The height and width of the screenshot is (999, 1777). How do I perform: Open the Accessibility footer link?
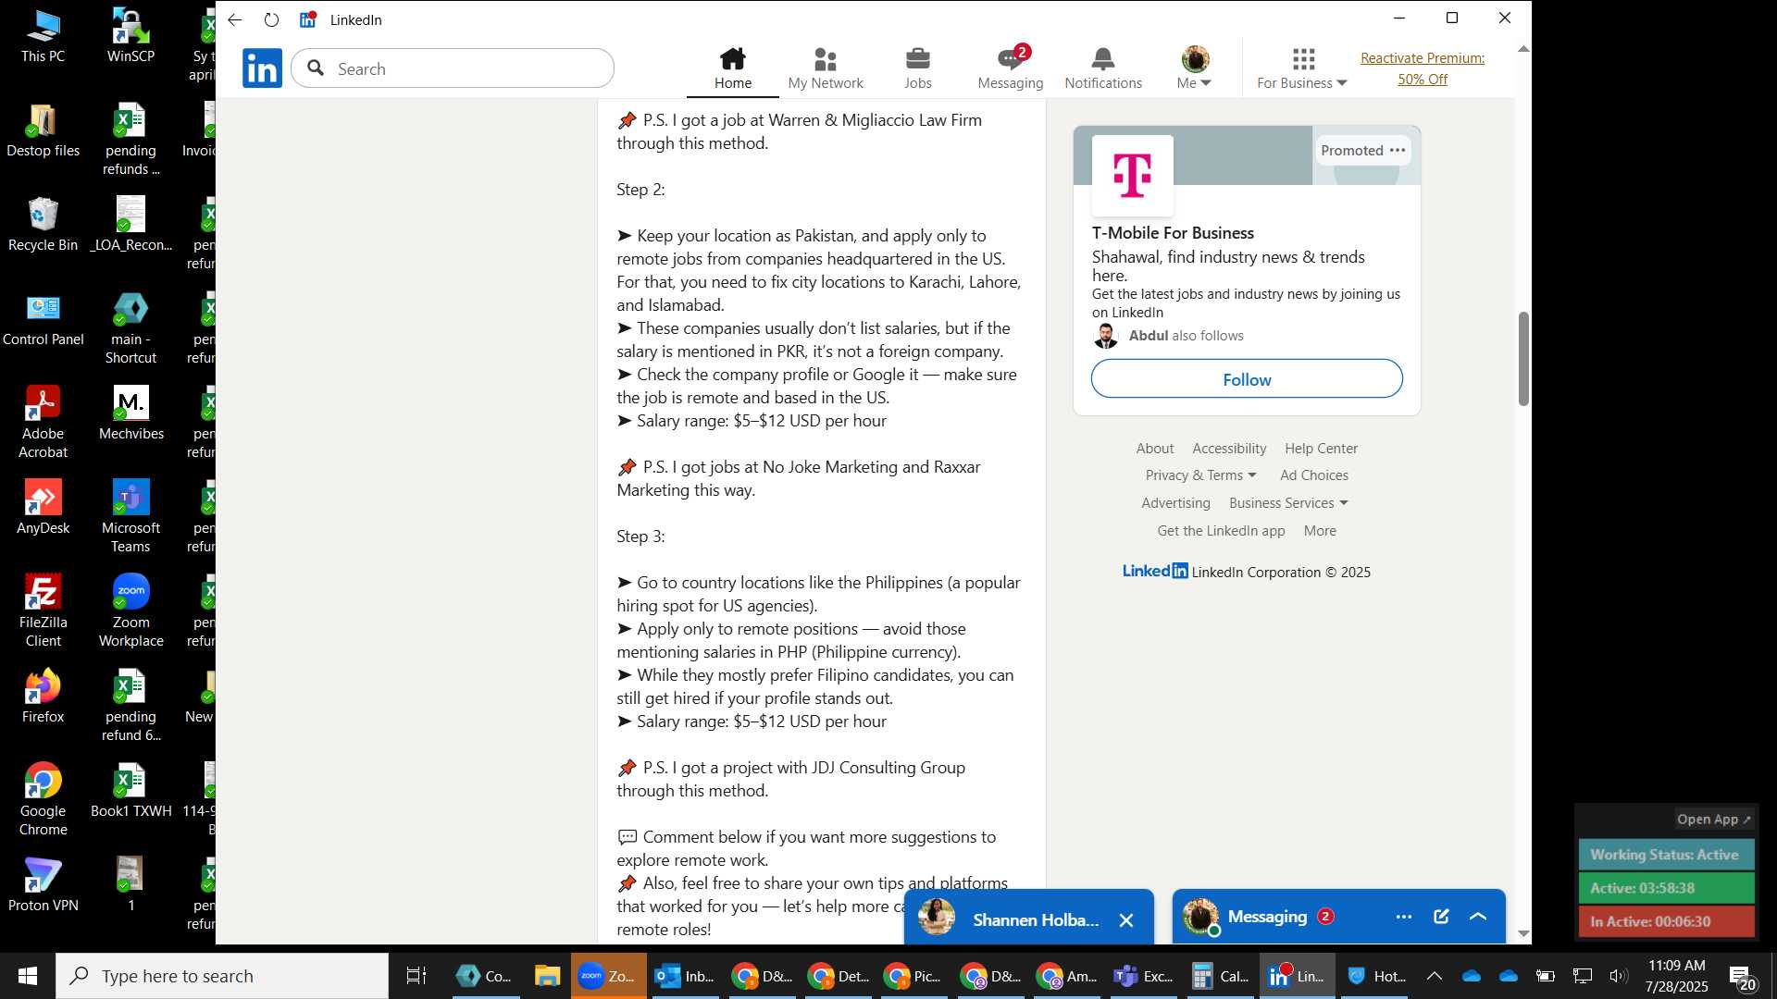[1229, 449]
